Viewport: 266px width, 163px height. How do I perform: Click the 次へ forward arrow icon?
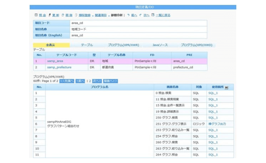(x=141, y=15)
